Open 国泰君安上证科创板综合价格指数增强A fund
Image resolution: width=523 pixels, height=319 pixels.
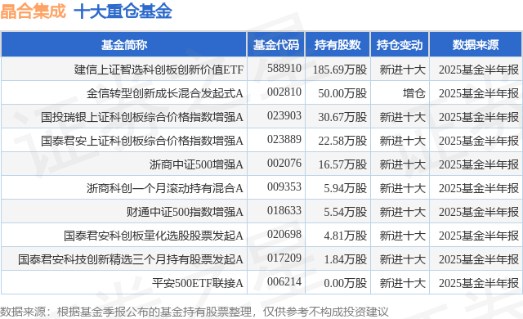142,141
